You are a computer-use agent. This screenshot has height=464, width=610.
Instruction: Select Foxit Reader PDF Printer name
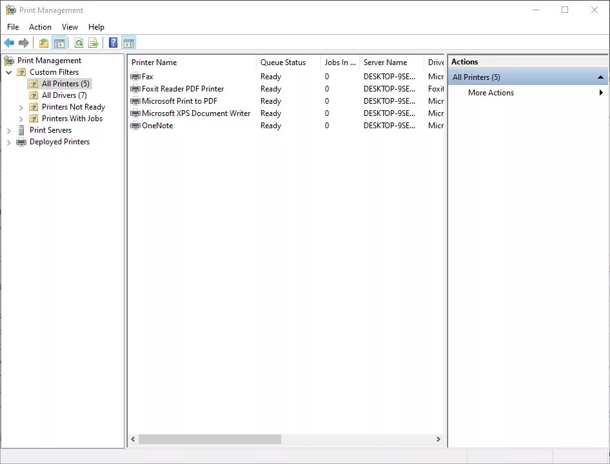[x=183, y=89]
